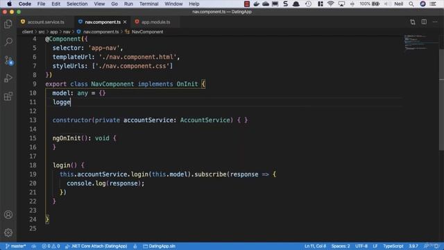Open Run and Debug view
444x250 pixels.
[x=8, y=78]
